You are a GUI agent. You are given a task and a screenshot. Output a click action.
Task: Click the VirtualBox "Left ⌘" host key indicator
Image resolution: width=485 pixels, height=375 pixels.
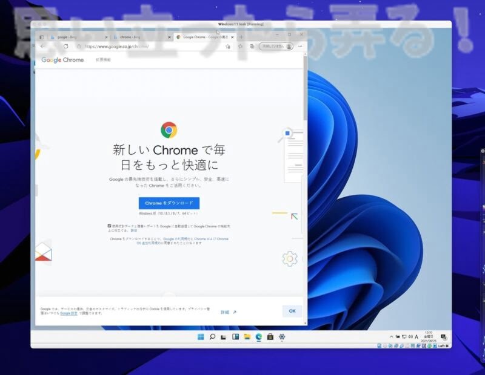click(443, 346)
